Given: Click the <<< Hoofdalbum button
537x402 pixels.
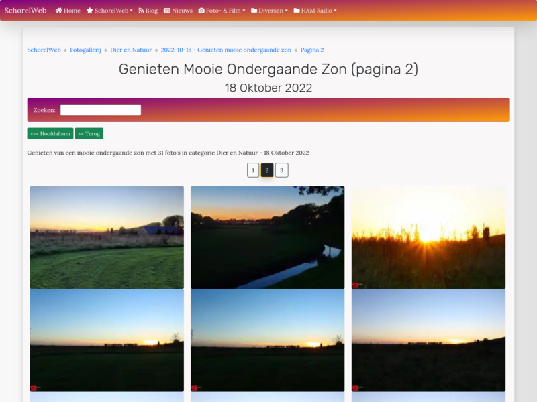Looking at the screenshot, I should [x=50, y=133].
